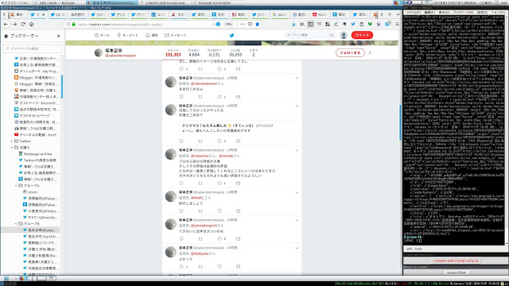Image resolution: width=509 pixels, height=286 pixels.
Task: Open the list-all-tabs dropdown arrow
Action: click(x=398, y=14)
